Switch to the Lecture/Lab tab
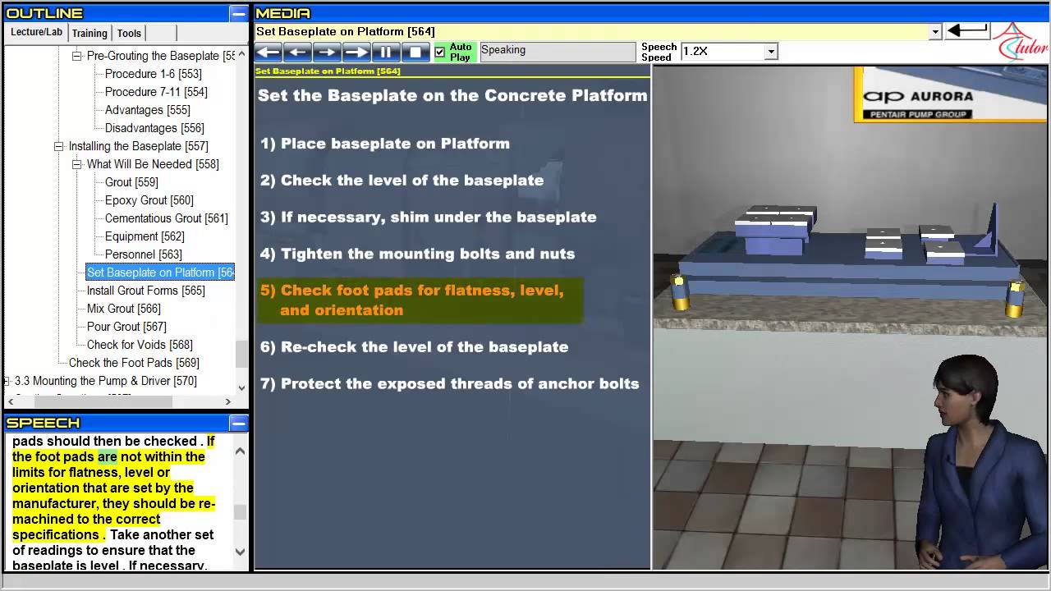This screenshot has width=1051, height=591. tap(36, 33)
